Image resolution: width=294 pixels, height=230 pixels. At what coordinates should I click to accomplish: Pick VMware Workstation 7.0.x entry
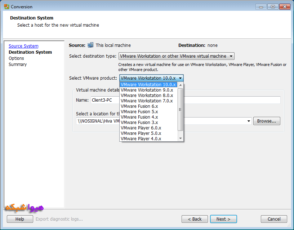click(x=147, y=101)
